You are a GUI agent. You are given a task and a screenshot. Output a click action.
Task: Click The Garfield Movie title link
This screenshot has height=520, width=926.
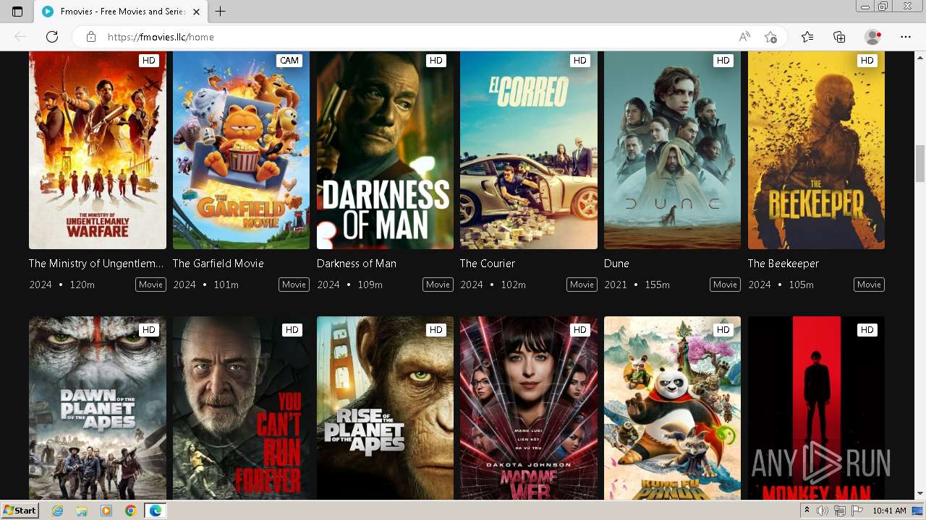pyautogui.click(x=218, y=264)
